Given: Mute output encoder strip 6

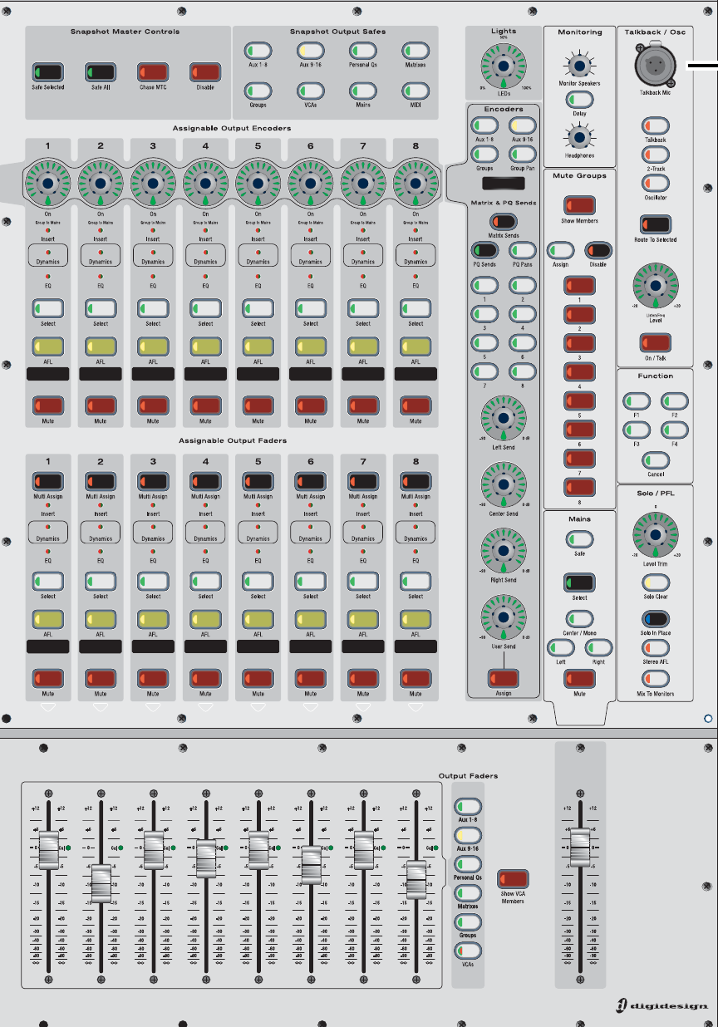Looking at the screenshot, I should (x=311, y=405).
